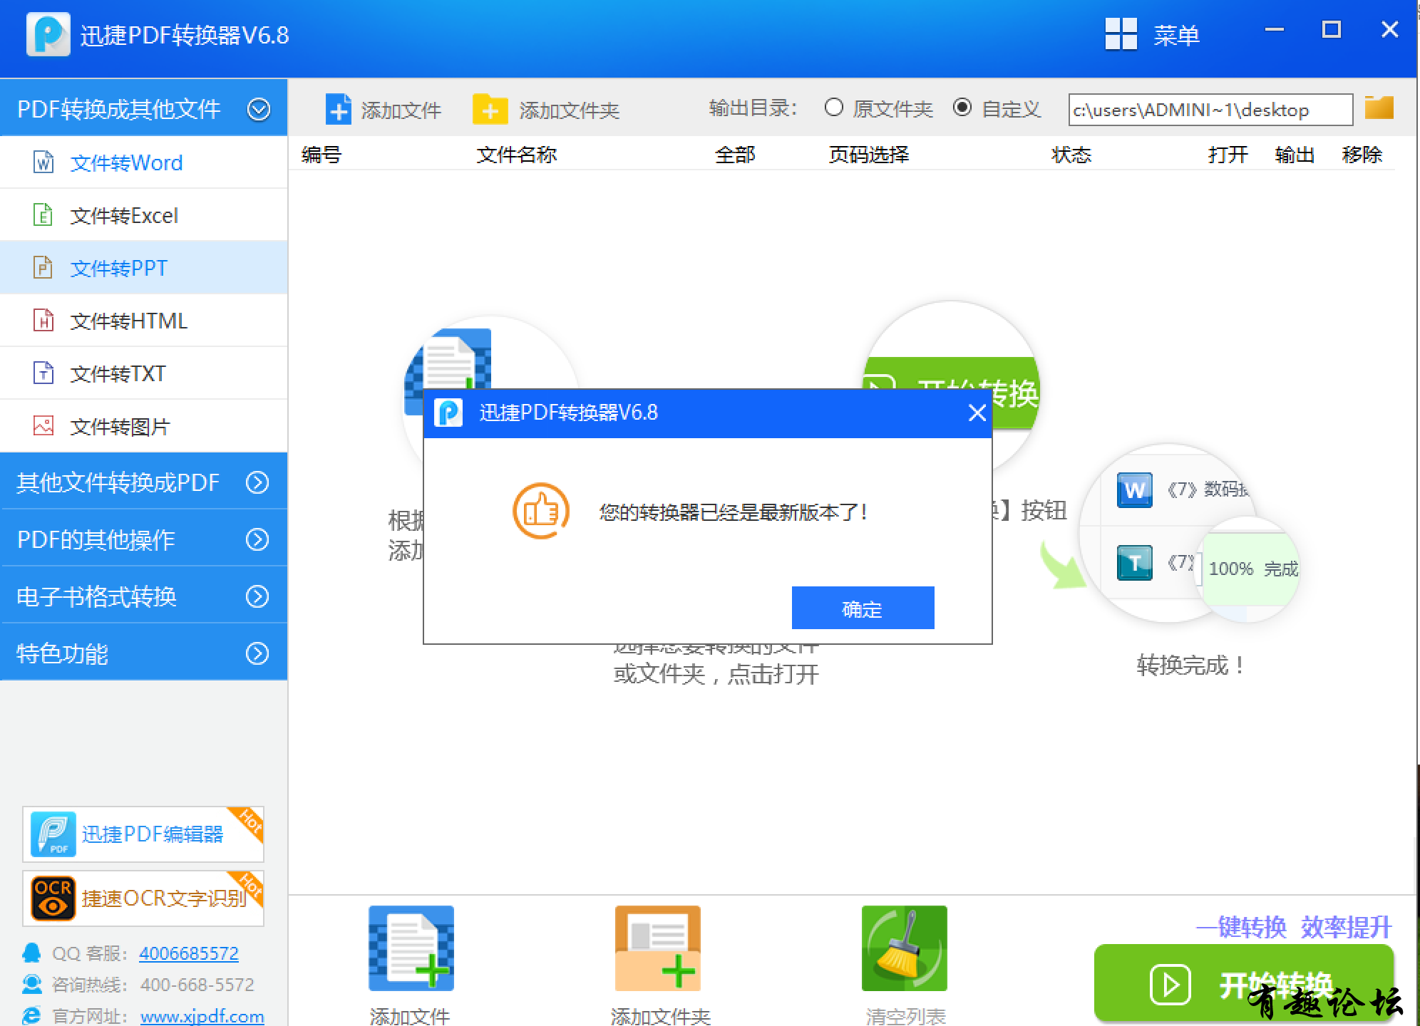Select 文件转HTML in the sidebar

(x=128, y=321)
